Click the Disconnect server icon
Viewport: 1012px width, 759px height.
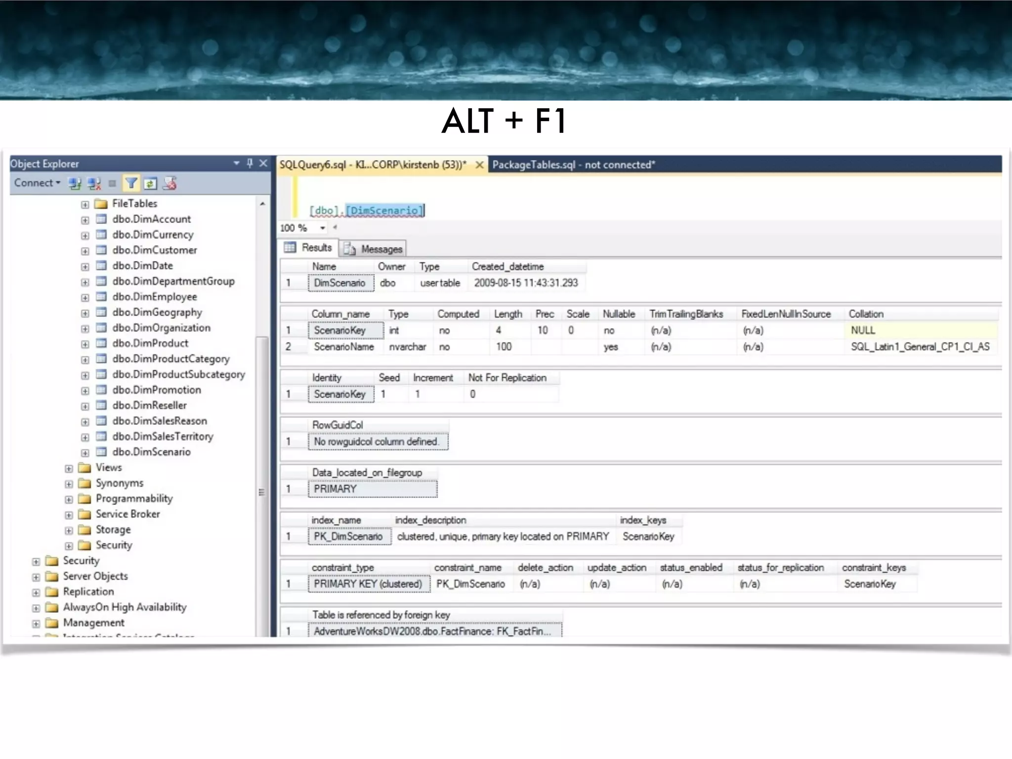click(94, 184)
